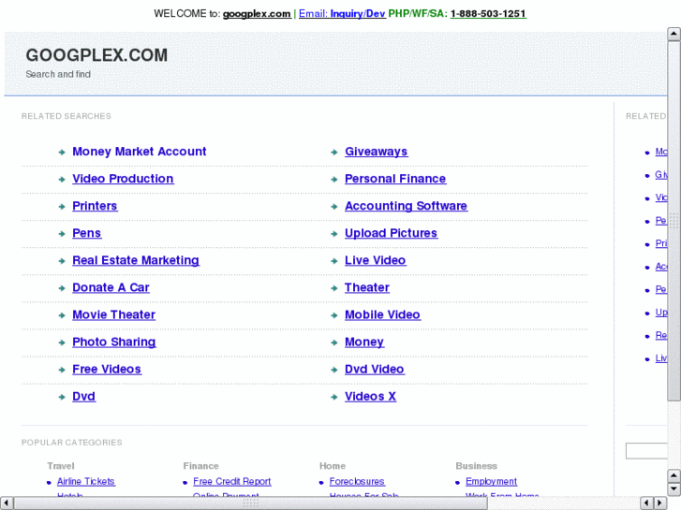This screenshot has width=681, height=510.
Task: Follow the Pens link
Action: [x=86, y=233]
